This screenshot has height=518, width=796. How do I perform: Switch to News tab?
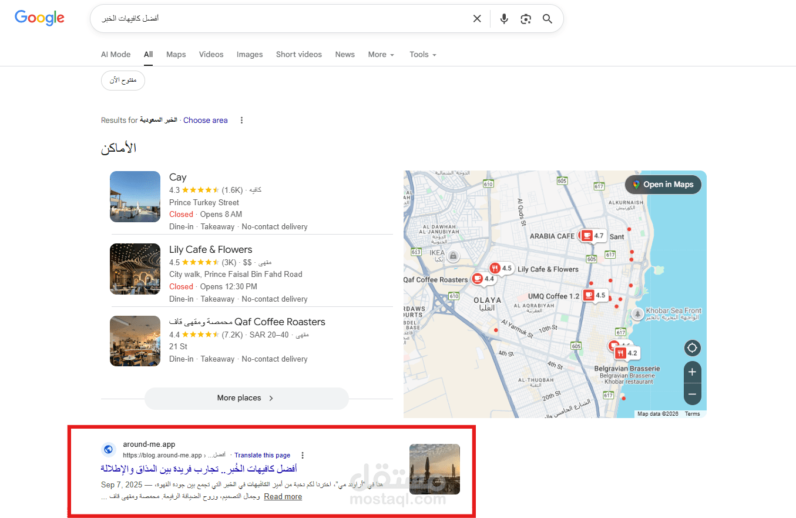tap(345, 54)
